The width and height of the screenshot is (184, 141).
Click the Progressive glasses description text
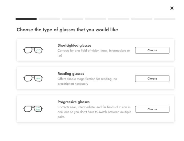pos(94,112)
